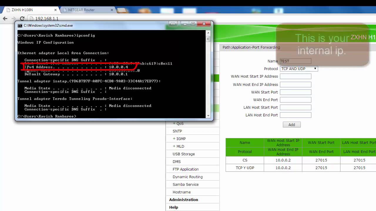The height and width of the screenshot is (211, 376).
Task: Click the WAN Host Start IP Address field
Action: tap(296, 76)
